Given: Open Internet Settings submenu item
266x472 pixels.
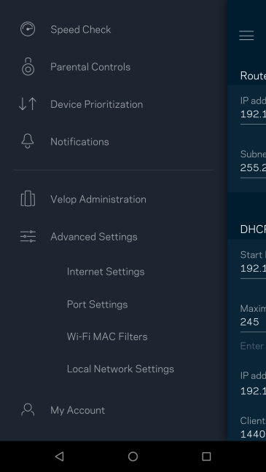Looking at the screenshot, I should tap(106, 272).
